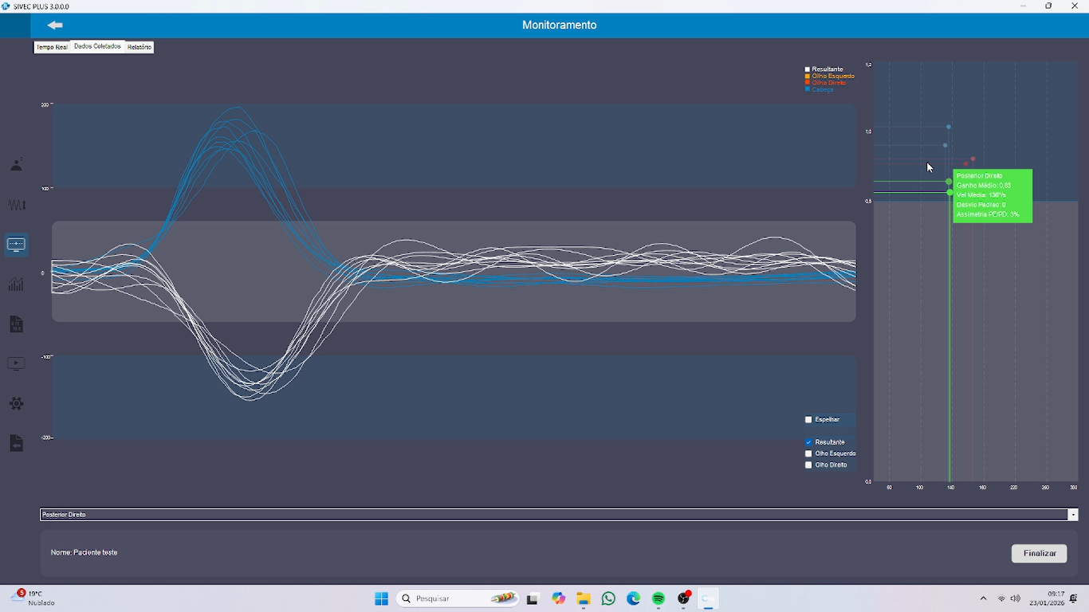Enable the Olho Esquerdo checkbox
This screenshot has width=1089, height=612.
808,453
